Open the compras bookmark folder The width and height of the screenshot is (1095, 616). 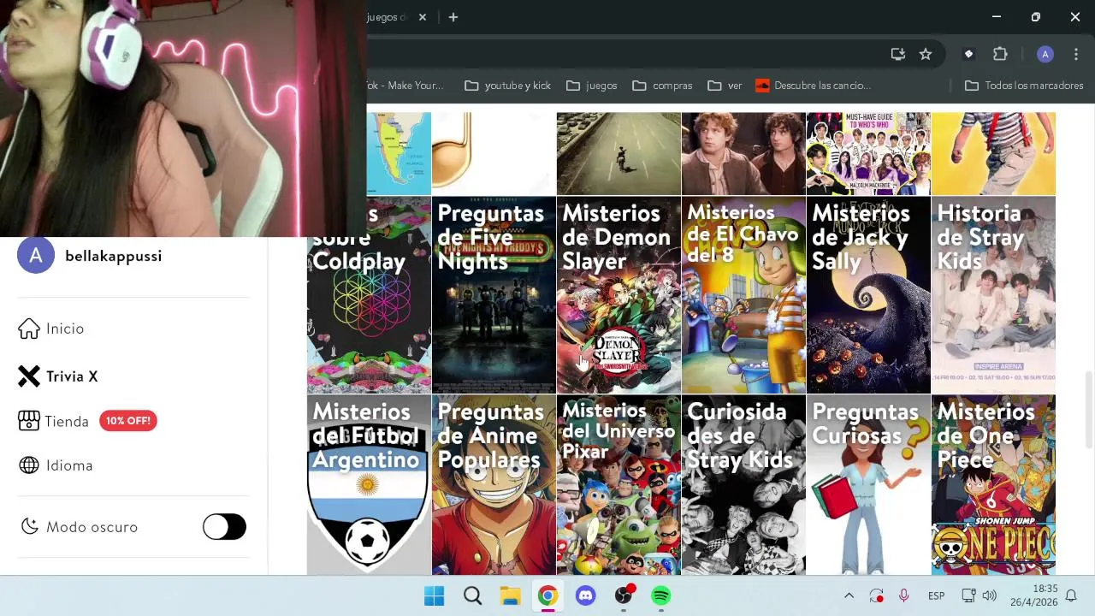click(662, 86)
